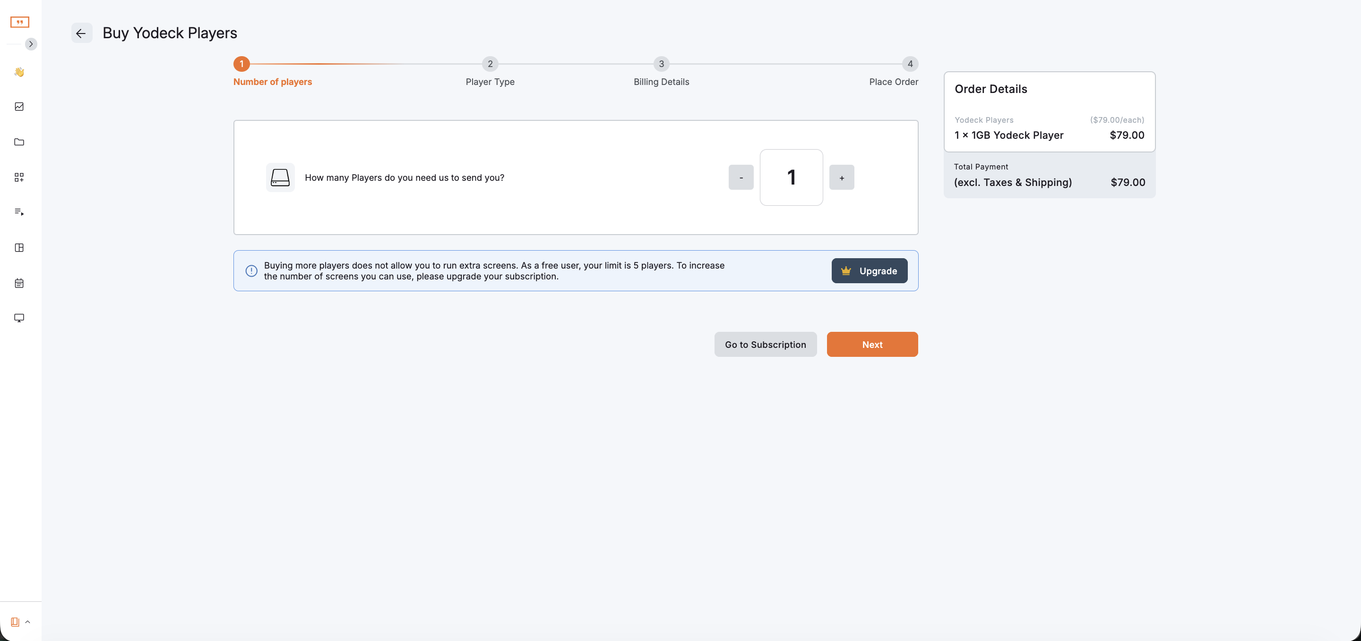Viewport: 1361px width, 641px height.
Task: Open the screens monitor icon
Action: tap(19, 318)
